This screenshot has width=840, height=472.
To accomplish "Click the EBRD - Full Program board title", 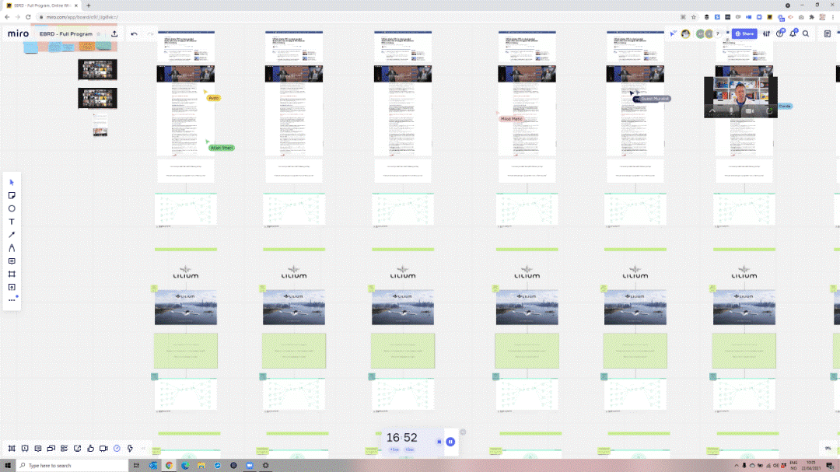I will (x=65, y=34).
